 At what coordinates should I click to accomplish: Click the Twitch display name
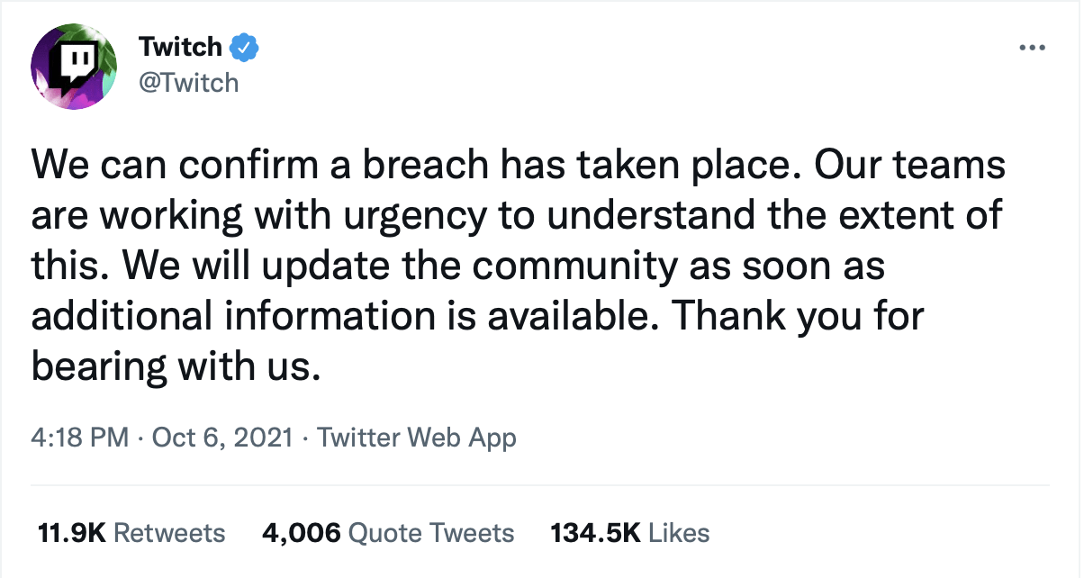click(180, 46)
